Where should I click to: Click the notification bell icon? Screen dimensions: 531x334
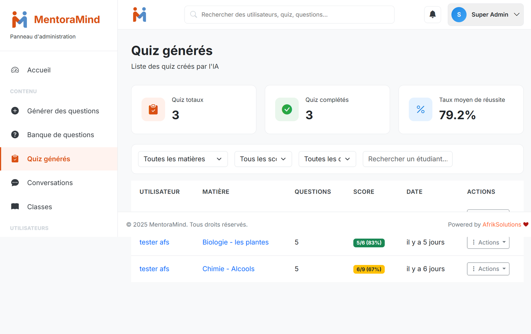point(432,15)
